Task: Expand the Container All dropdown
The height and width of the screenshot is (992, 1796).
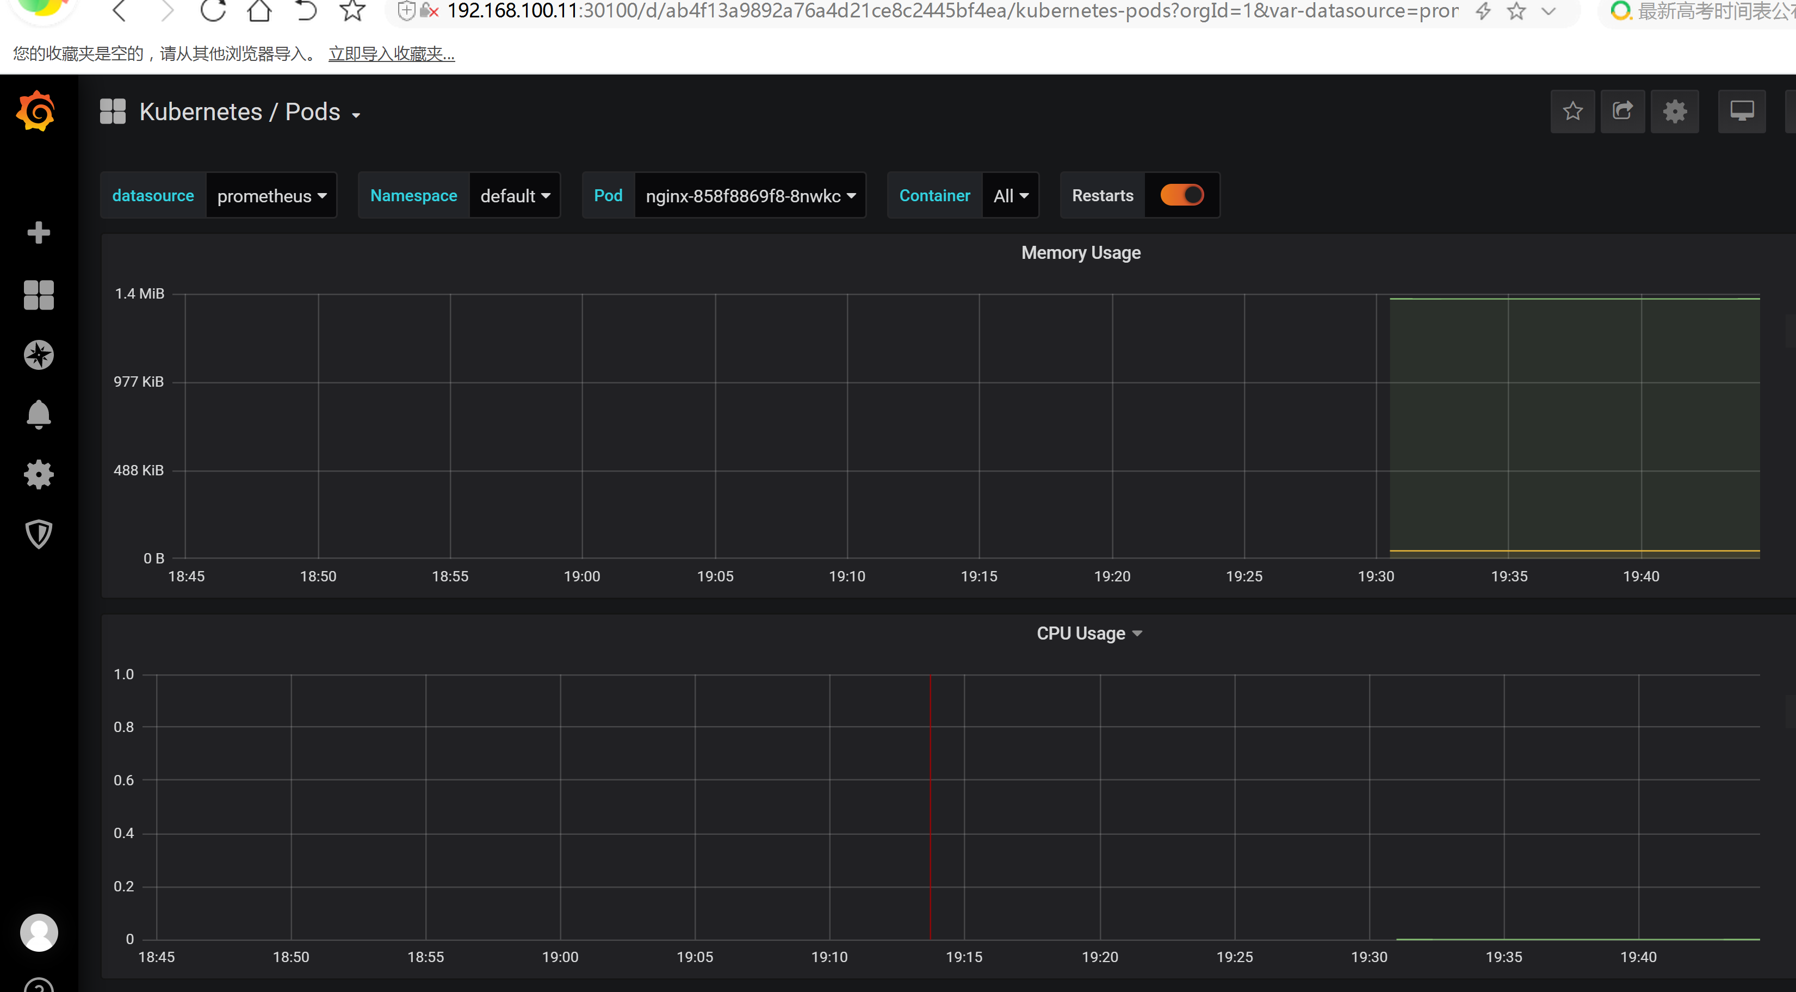Action: [x=1010, y=196]
